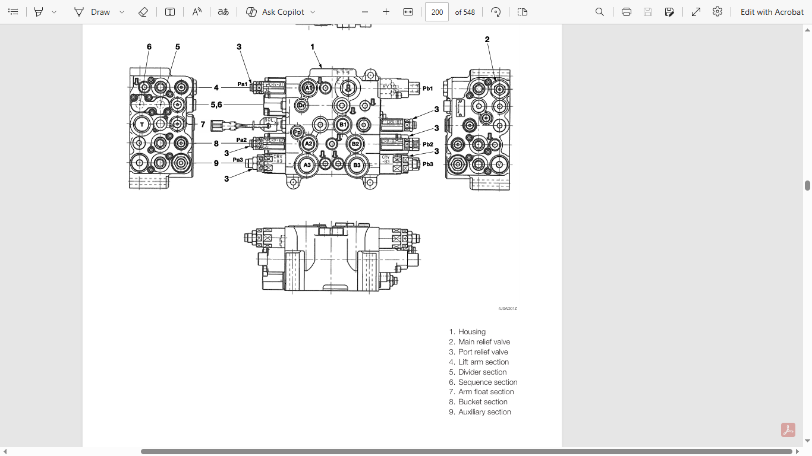Toggle two-page view

tap(523, 12)
